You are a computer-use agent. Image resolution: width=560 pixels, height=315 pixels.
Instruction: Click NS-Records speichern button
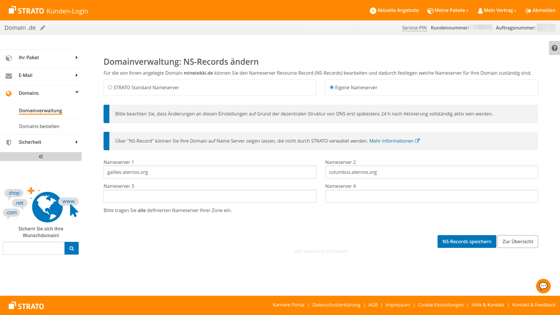467,242
